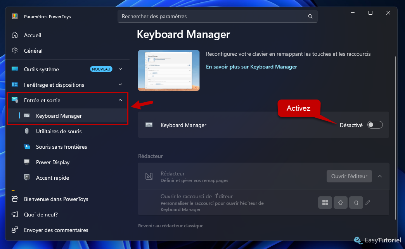
Task: Click the Quoi de neuf megaphone icon
Action: click(15, 214)
